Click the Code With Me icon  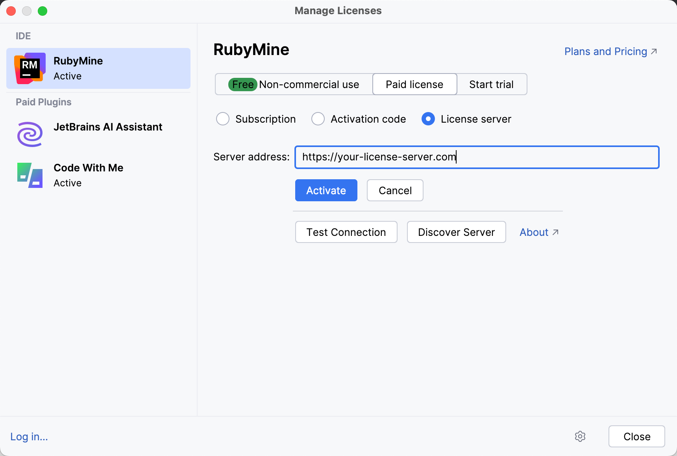click(x=29, y=175)
